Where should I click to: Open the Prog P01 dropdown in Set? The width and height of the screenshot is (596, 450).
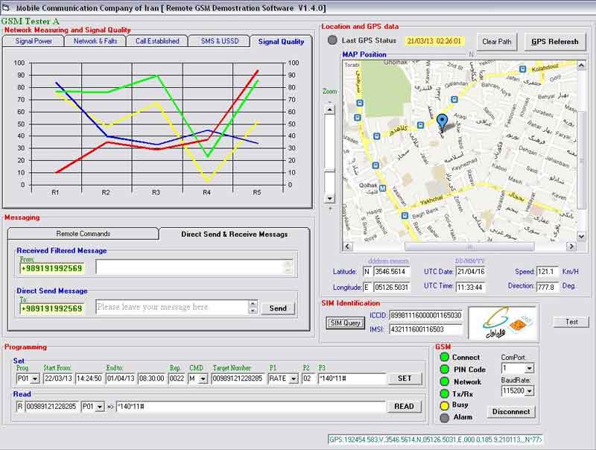[35, 378]
